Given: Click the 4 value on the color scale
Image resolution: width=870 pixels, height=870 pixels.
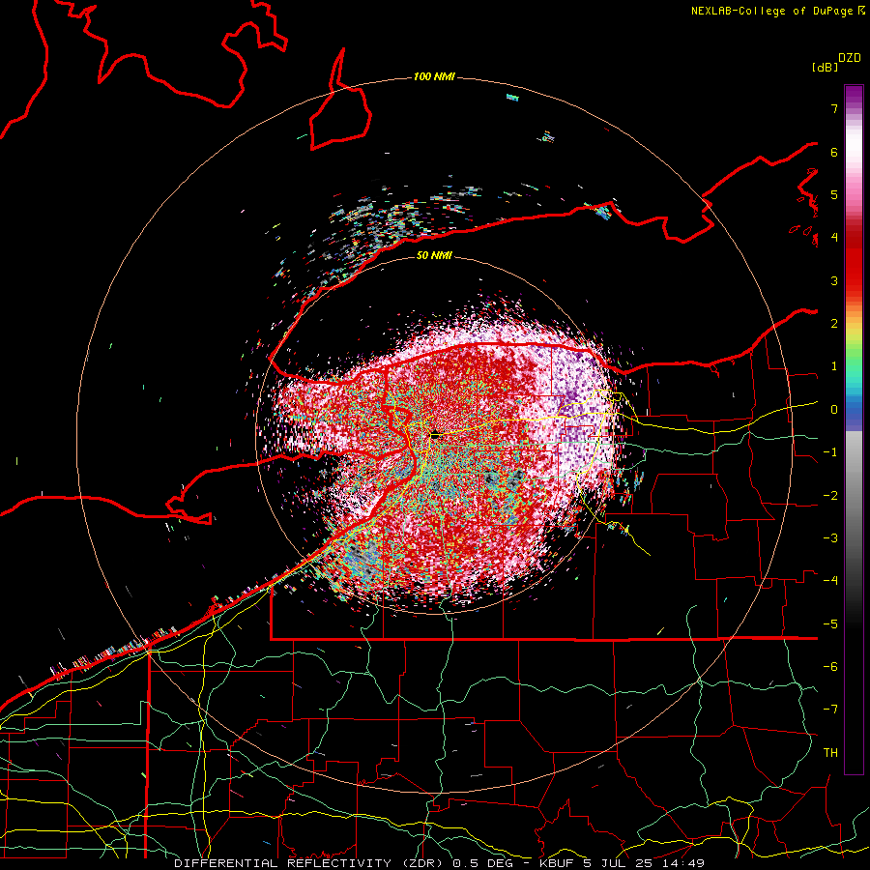Looking at the screenshot, I should [x=834, y=238].
